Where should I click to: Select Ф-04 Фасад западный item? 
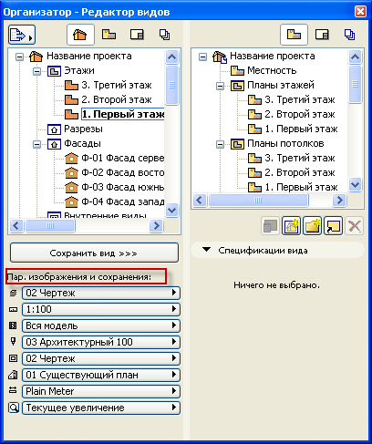click(x=115, y=201)
